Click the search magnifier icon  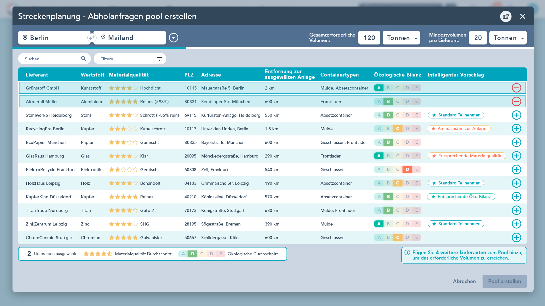point(83,59)
